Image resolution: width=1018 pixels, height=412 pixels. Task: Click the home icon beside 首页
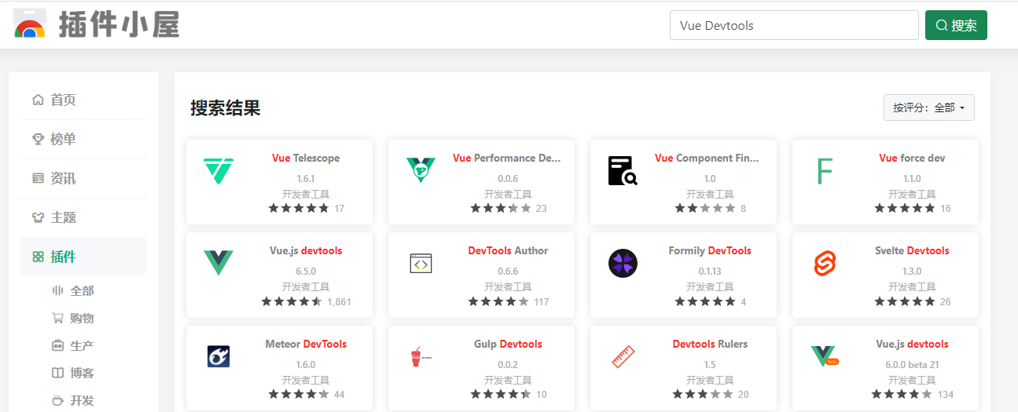pyautogui.click(x=38, y=100)
